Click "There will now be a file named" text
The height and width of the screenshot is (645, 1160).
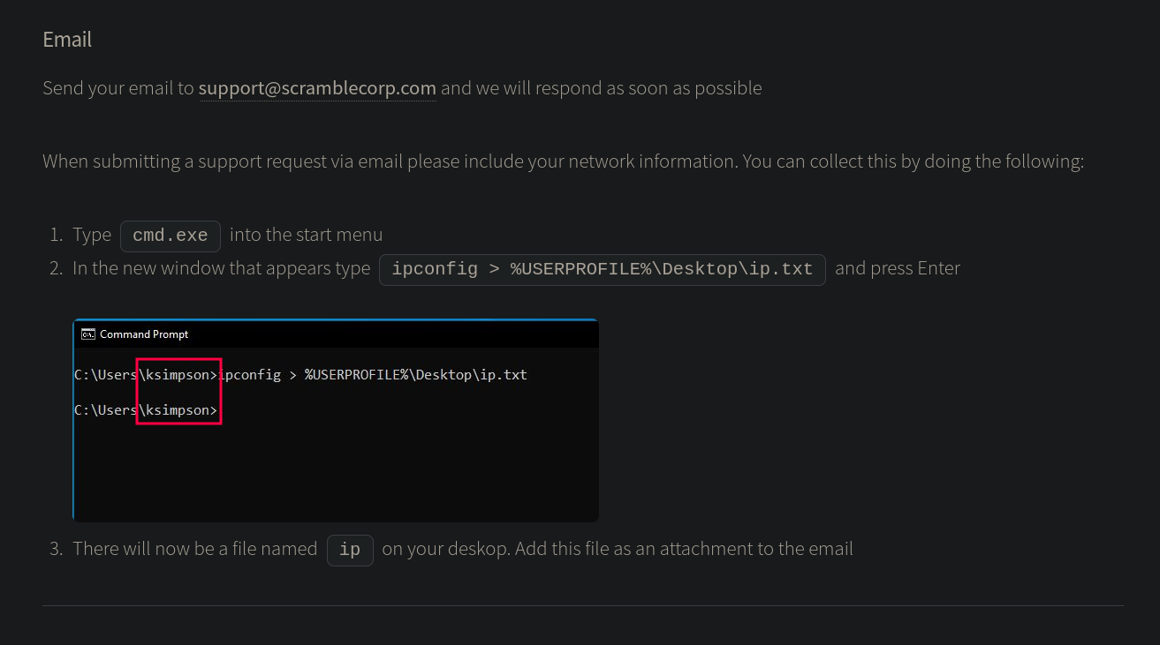click(x=194, y=549)
